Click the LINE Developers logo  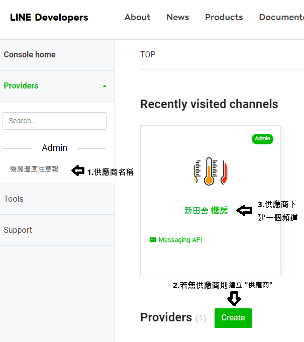click(x=49, y=18)
